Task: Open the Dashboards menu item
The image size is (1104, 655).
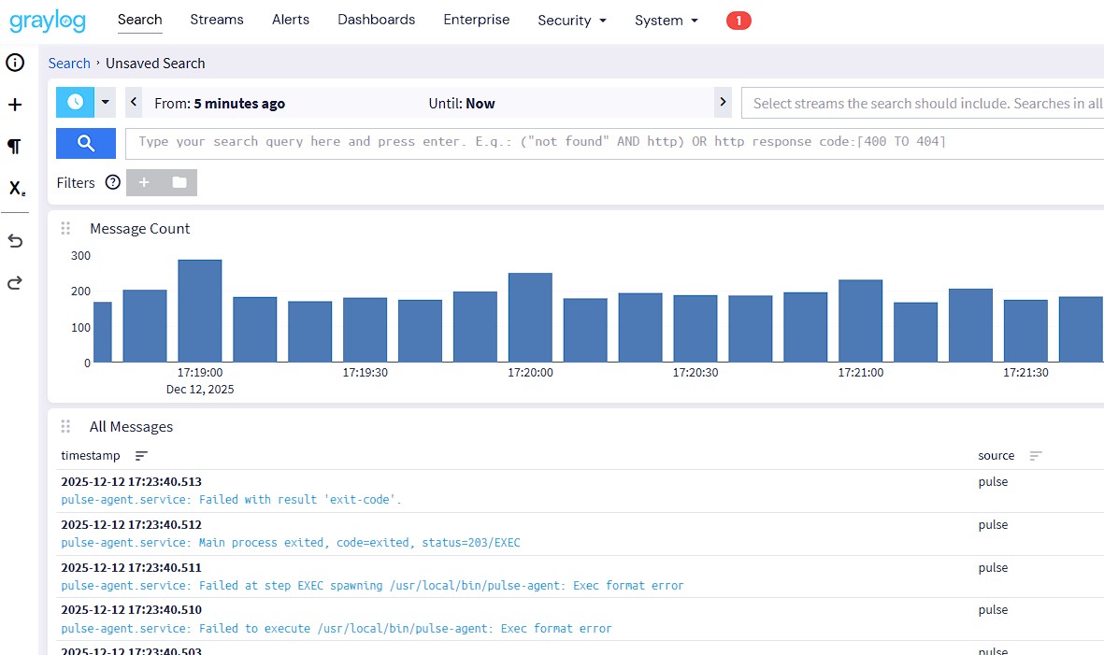Action: point(376,19)
